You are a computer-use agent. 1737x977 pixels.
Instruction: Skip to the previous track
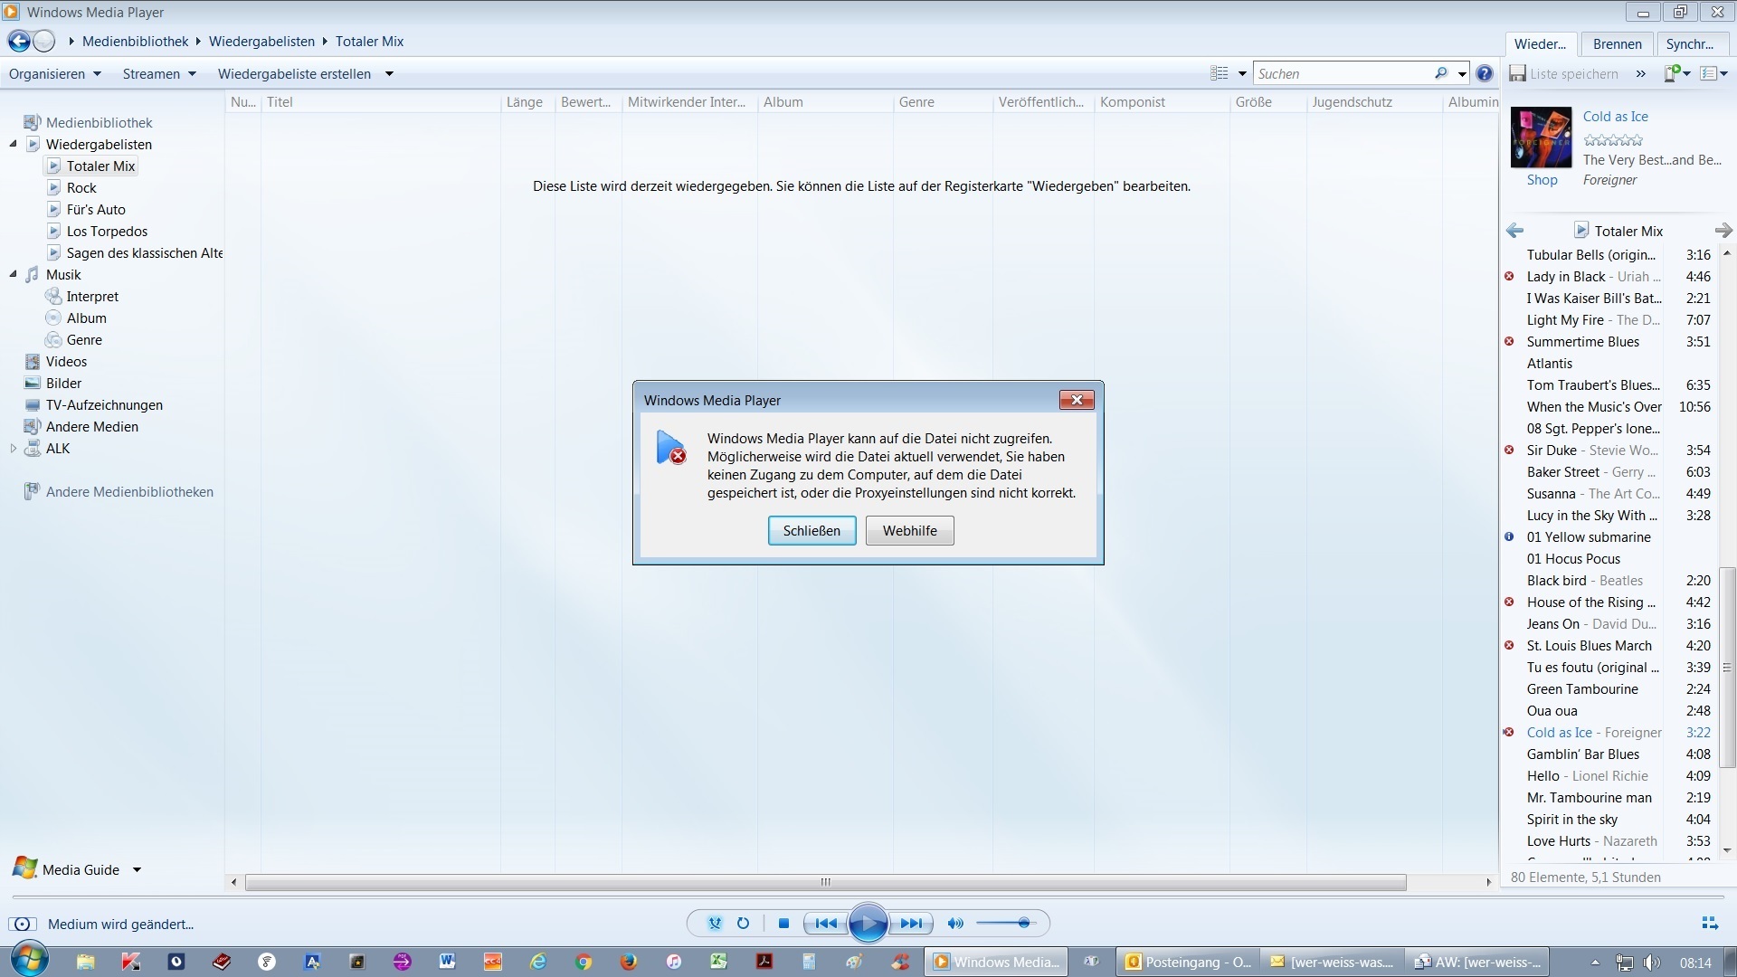click(826, 924)
